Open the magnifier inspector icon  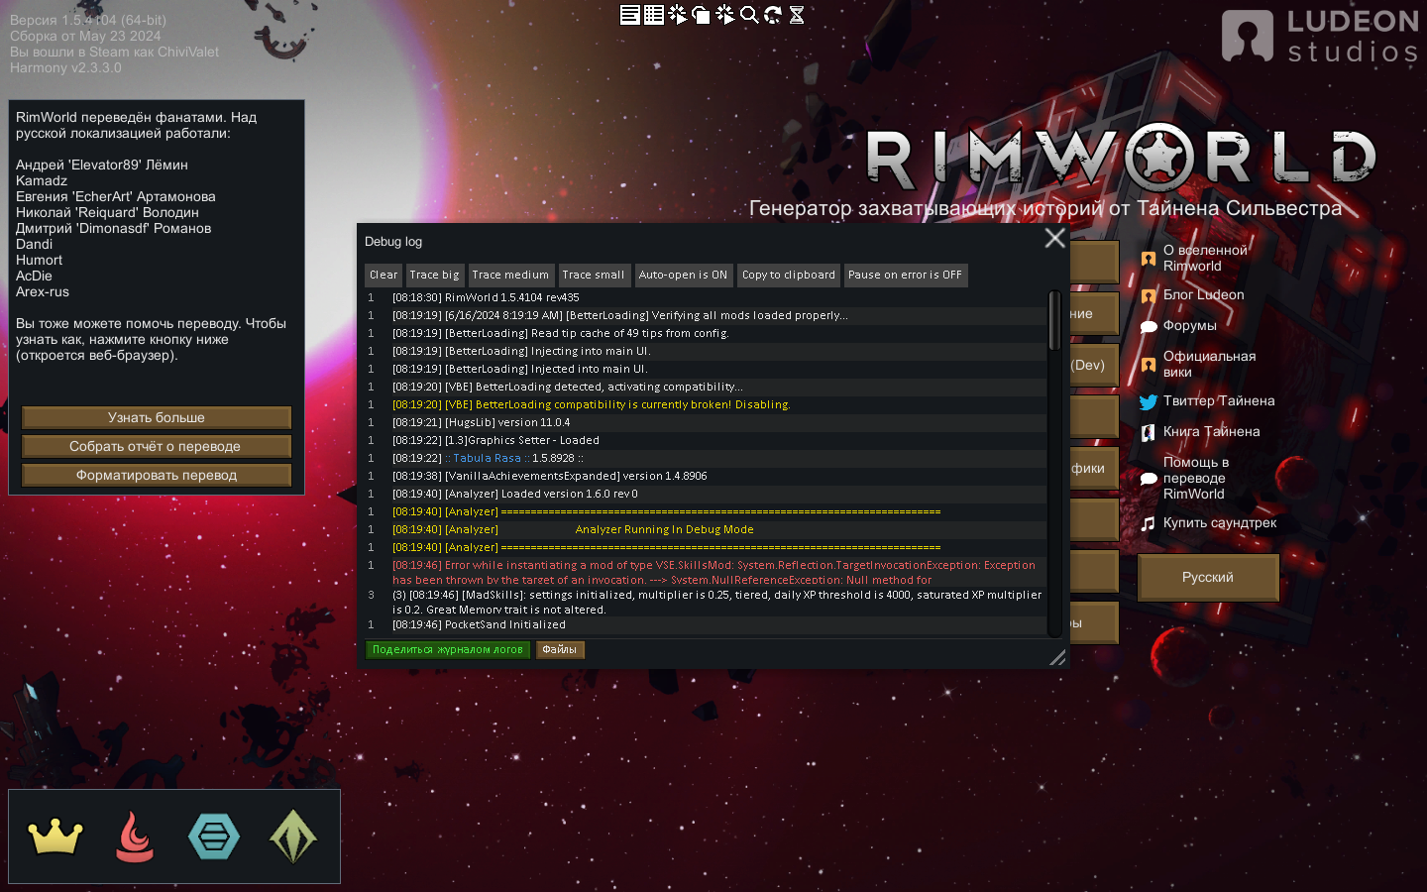[x=749, y=14]
